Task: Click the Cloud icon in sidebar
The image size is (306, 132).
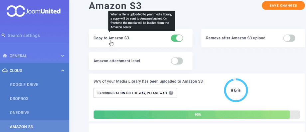Action: (x=5, y=70)
